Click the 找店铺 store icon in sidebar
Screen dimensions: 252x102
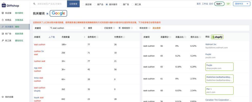coord(3,13)
